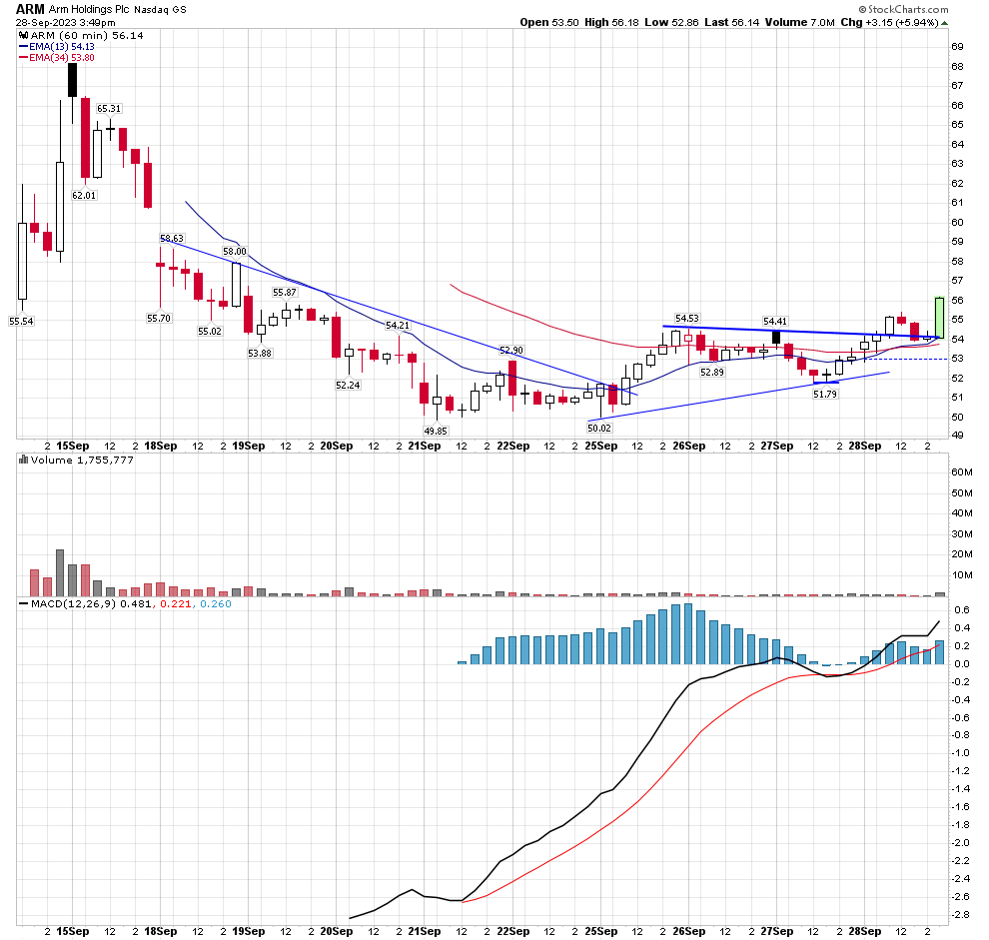Viewport: 989px width, 940px height.
Task: Click the latest green candlestick on 28Sep
Action: pos(939,318)
